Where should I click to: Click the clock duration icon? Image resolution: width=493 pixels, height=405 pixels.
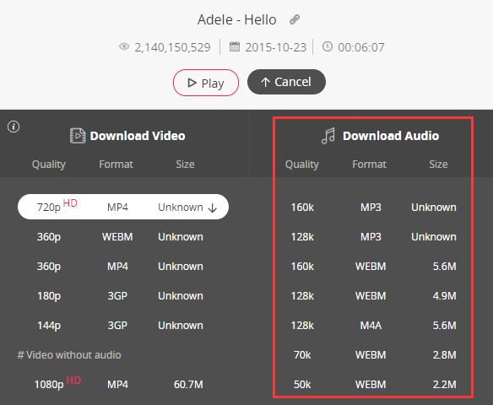tap(328, 46)
